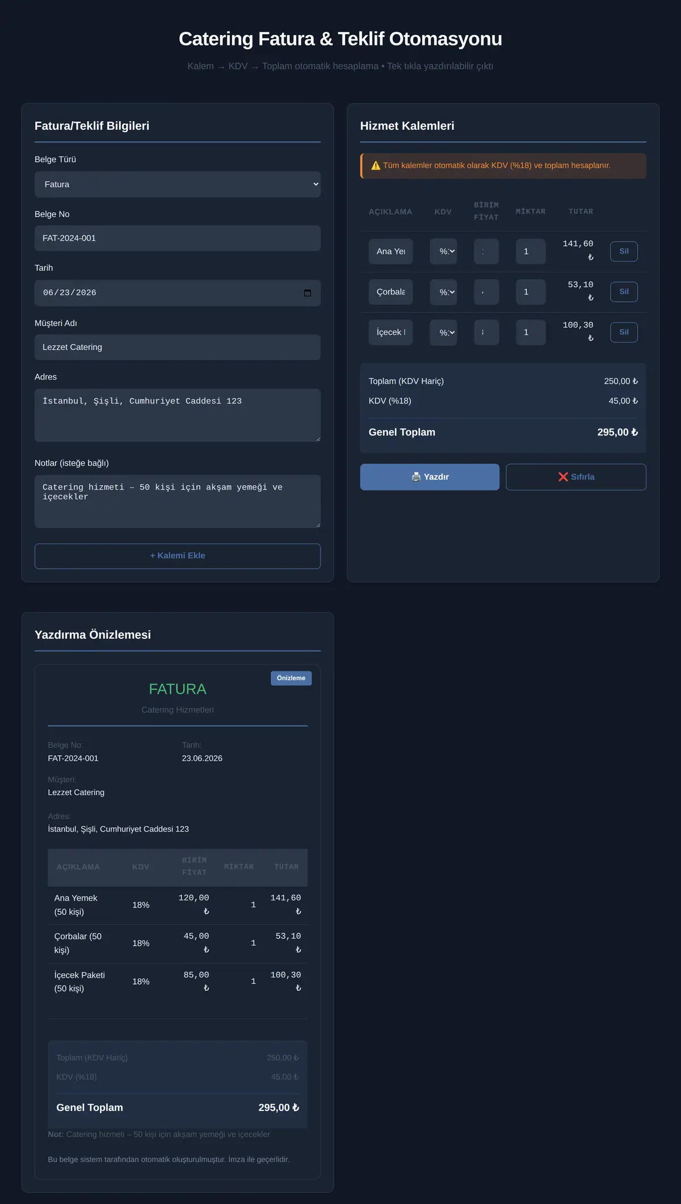Screen dimensions: 681x1204
Task: Click into the Notlar text area
Action: point(178,502)
